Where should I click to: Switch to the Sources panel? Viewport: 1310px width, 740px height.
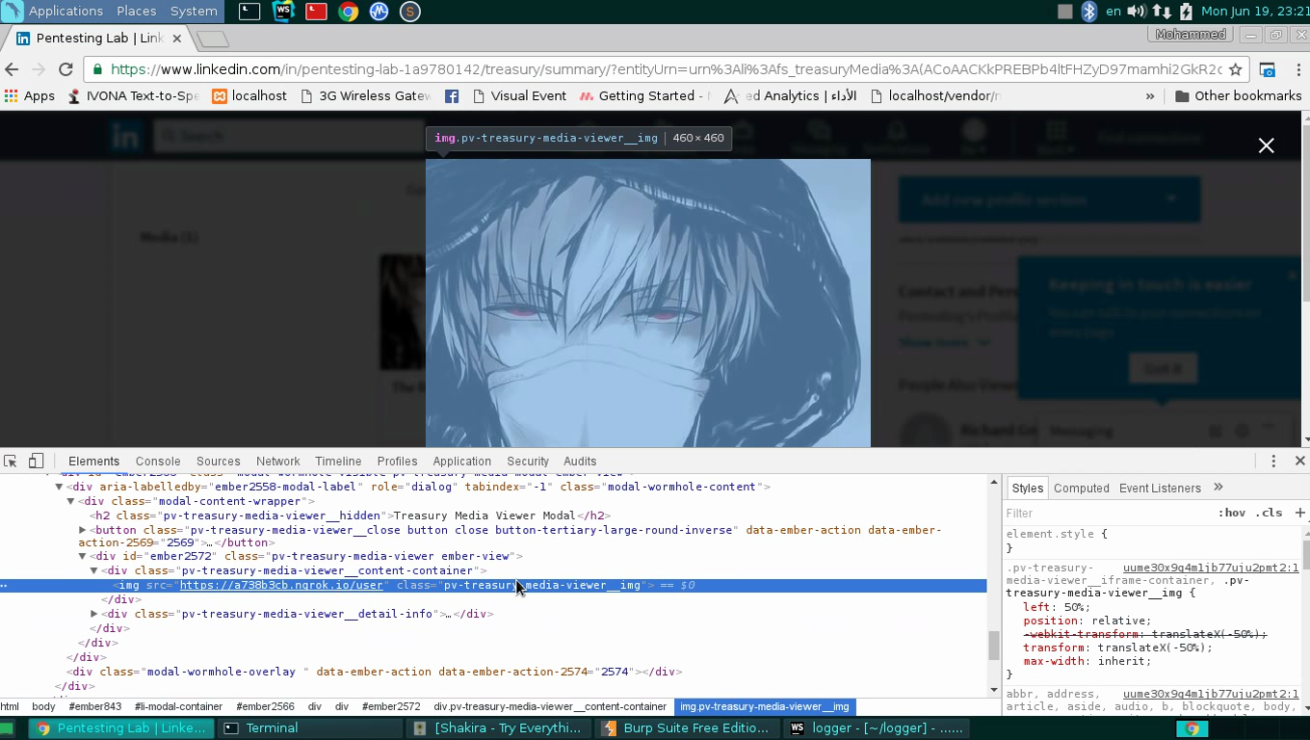[219, 462]
